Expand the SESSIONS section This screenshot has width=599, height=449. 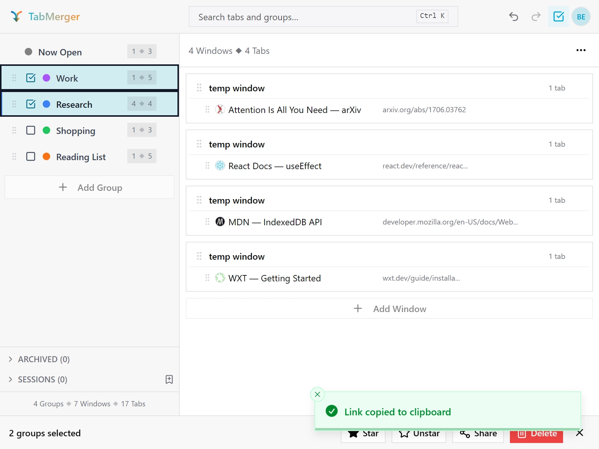[37, 379]
